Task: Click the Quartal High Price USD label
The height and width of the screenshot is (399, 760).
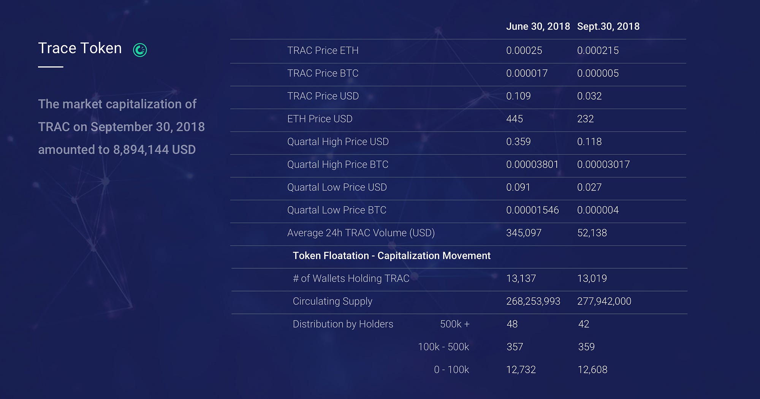Action: click(338, 142)
